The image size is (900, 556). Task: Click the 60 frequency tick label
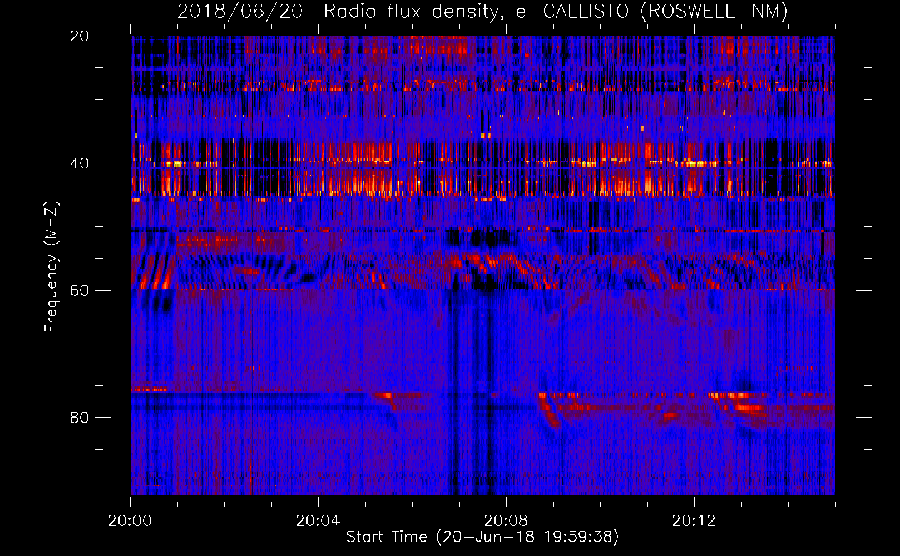tap(80, 291)
